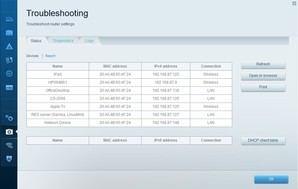The height and width of the screenshot is (189, 298).
Task: Open the Report sub-view link
Action: (50, 56)
